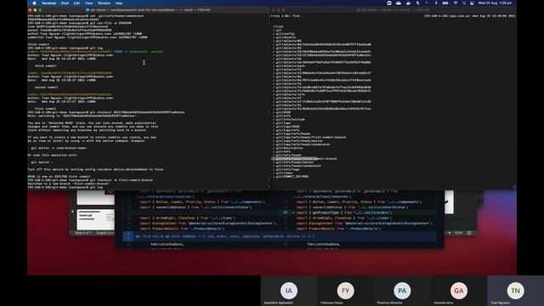This screenshot has height=306, width=544.
Task: Open the Terminal application menu
Action: coord(48,3)
